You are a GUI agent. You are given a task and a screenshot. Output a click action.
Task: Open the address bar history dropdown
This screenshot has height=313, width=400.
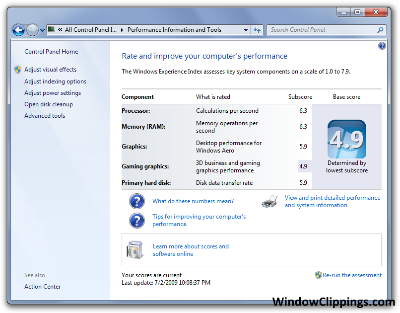(246, 30)
